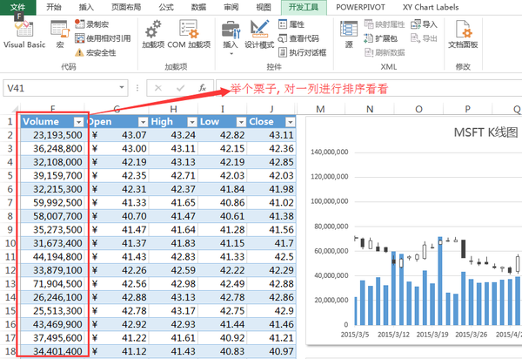Open COM 加载项 add-ins
The image size is (522, 359).
[x=189, y=34]
